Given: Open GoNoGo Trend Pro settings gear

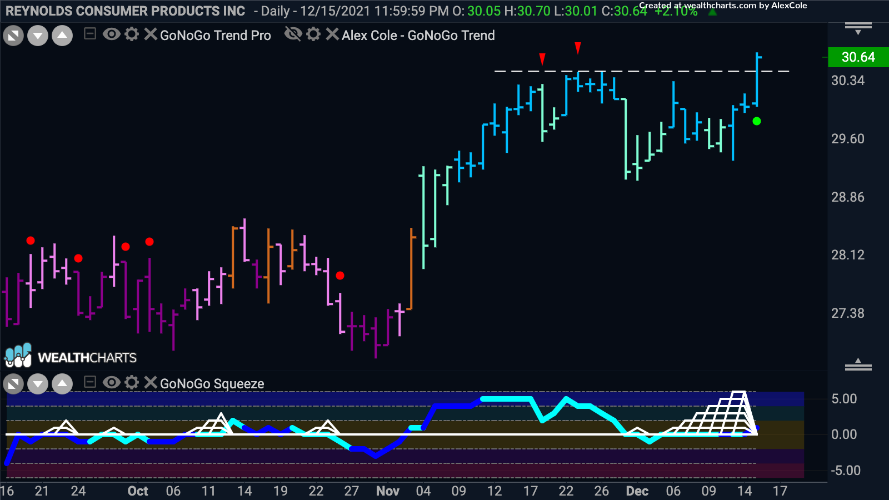Looking at the screenshot, I should click(132, 34).
